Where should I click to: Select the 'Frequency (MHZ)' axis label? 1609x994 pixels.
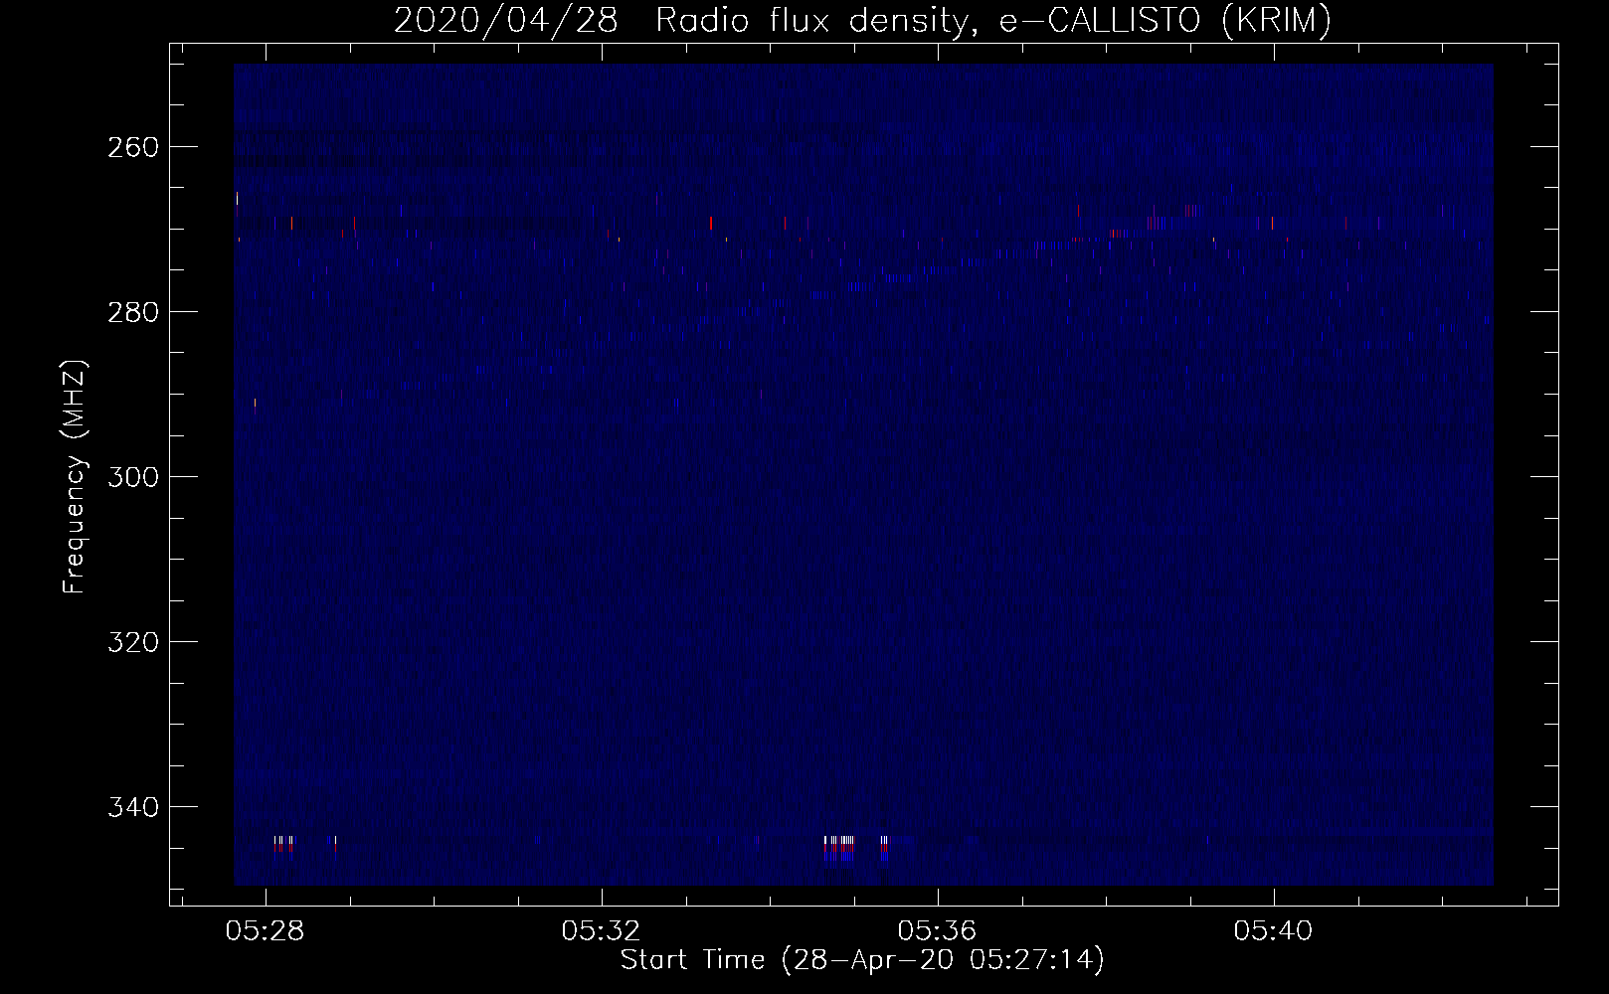(x=75, y=476)
